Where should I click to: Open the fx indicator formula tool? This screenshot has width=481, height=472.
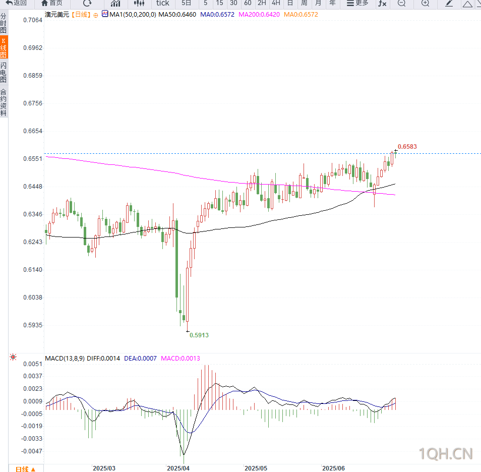[382, 3]
